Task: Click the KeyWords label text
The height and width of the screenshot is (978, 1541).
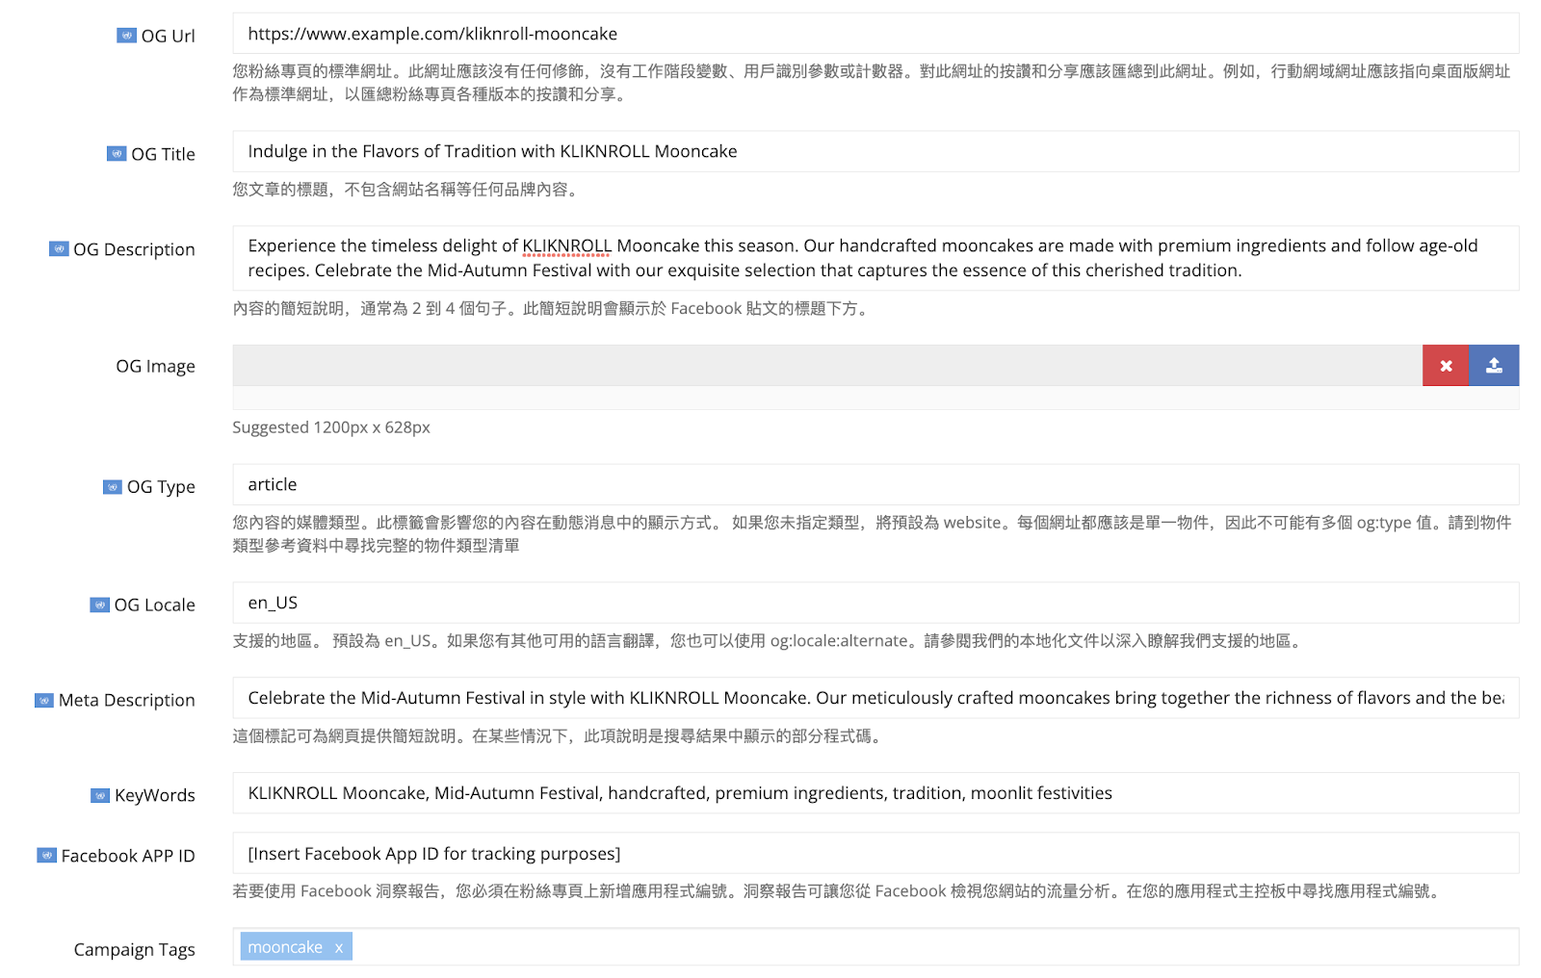Action: coord(155,795)
